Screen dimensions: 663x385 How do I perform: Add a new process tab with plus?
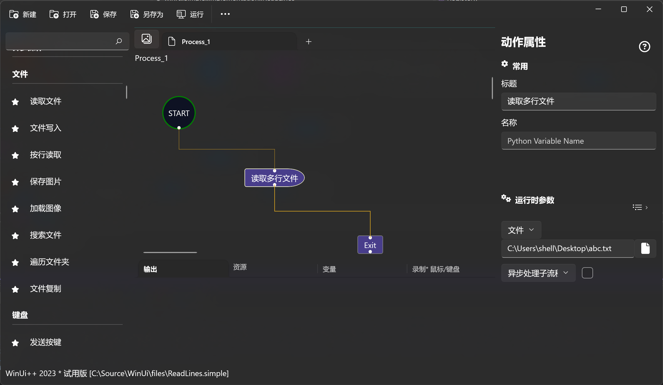click(308, 42)
